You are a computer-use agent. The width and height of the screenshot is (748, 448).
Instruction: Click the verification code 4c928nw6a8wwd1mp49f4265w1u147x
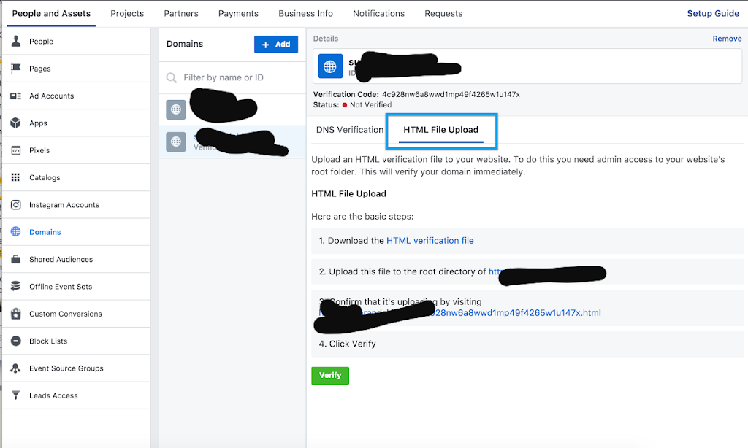coord(451,94)
